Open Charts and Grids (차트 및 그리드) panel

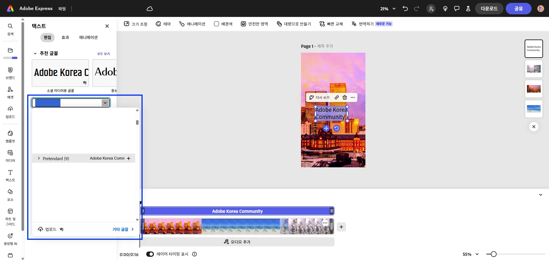pyautogui.click(x=10, y=217)
